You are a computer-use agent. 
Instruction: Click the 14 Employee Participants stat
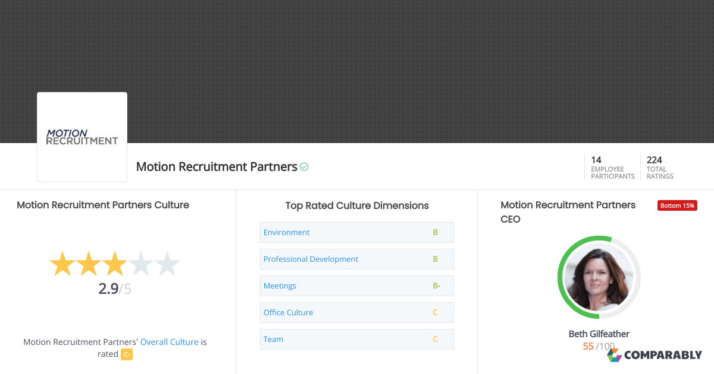[x=612, y=167]
